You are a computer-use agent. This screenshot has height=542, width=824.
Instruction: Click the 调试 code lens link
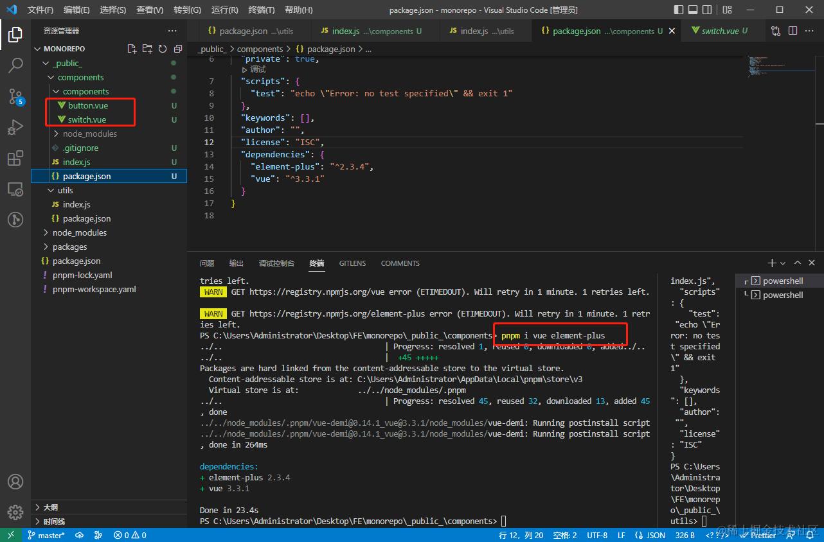[x=257, y=69]
